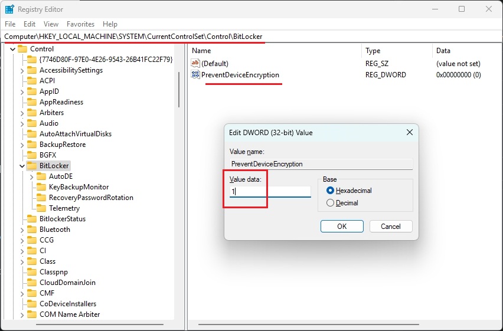
Task: Expand the AccessibilitySettings tree node
Action: pos(22,70)
